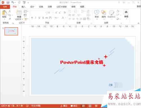The height and width of the screenshot is (108, 141).
Task: Toggle Underline formatting
Action: point(39,17)
